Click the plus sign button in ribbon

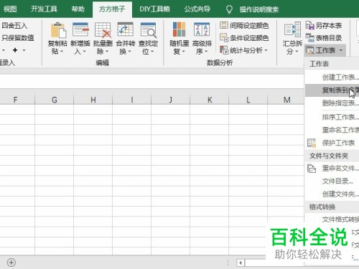click(15, 50)
